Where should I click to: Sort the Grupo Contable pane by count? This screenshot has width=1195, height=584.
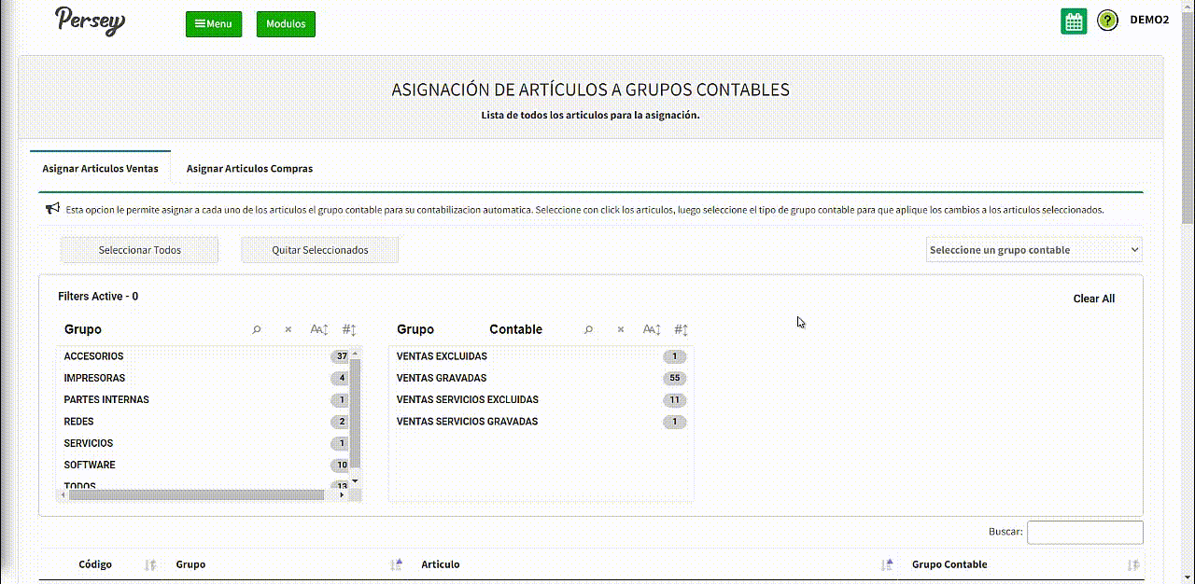point(682,330)
